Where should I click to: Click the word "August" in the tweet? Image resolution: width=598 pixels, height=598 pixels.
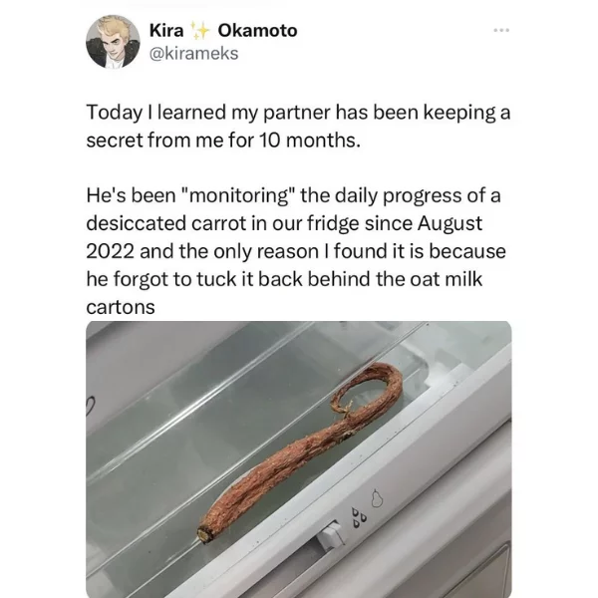tap(449, 223)
